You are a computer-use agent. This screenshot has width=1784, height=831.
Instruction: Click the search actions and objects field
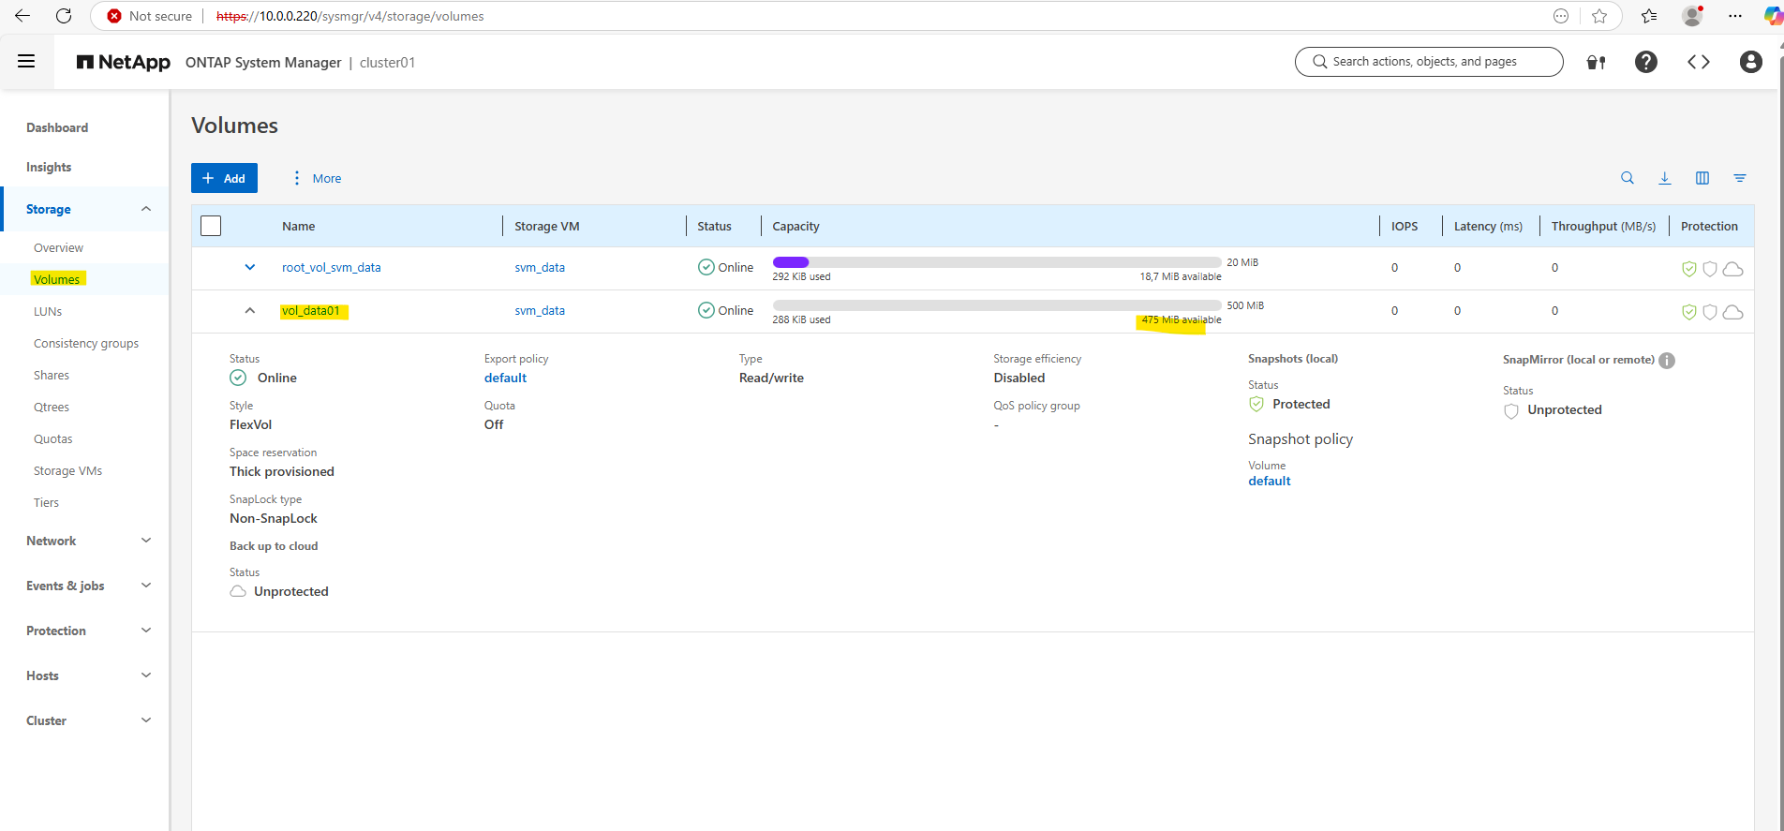(x=1428, y=62)
